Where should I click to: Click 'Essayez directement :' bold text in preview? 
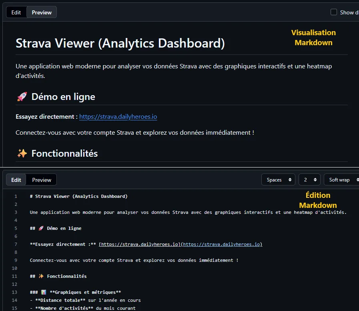point(46,117)
